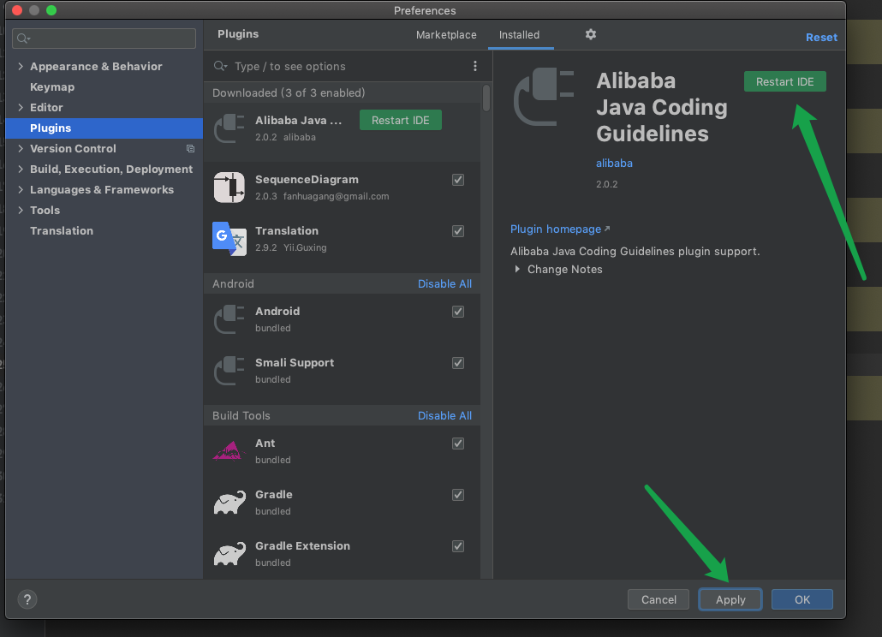Click the help question mark button
The height and width of the screenshot is (637, 882).
[x=27, y=599]
